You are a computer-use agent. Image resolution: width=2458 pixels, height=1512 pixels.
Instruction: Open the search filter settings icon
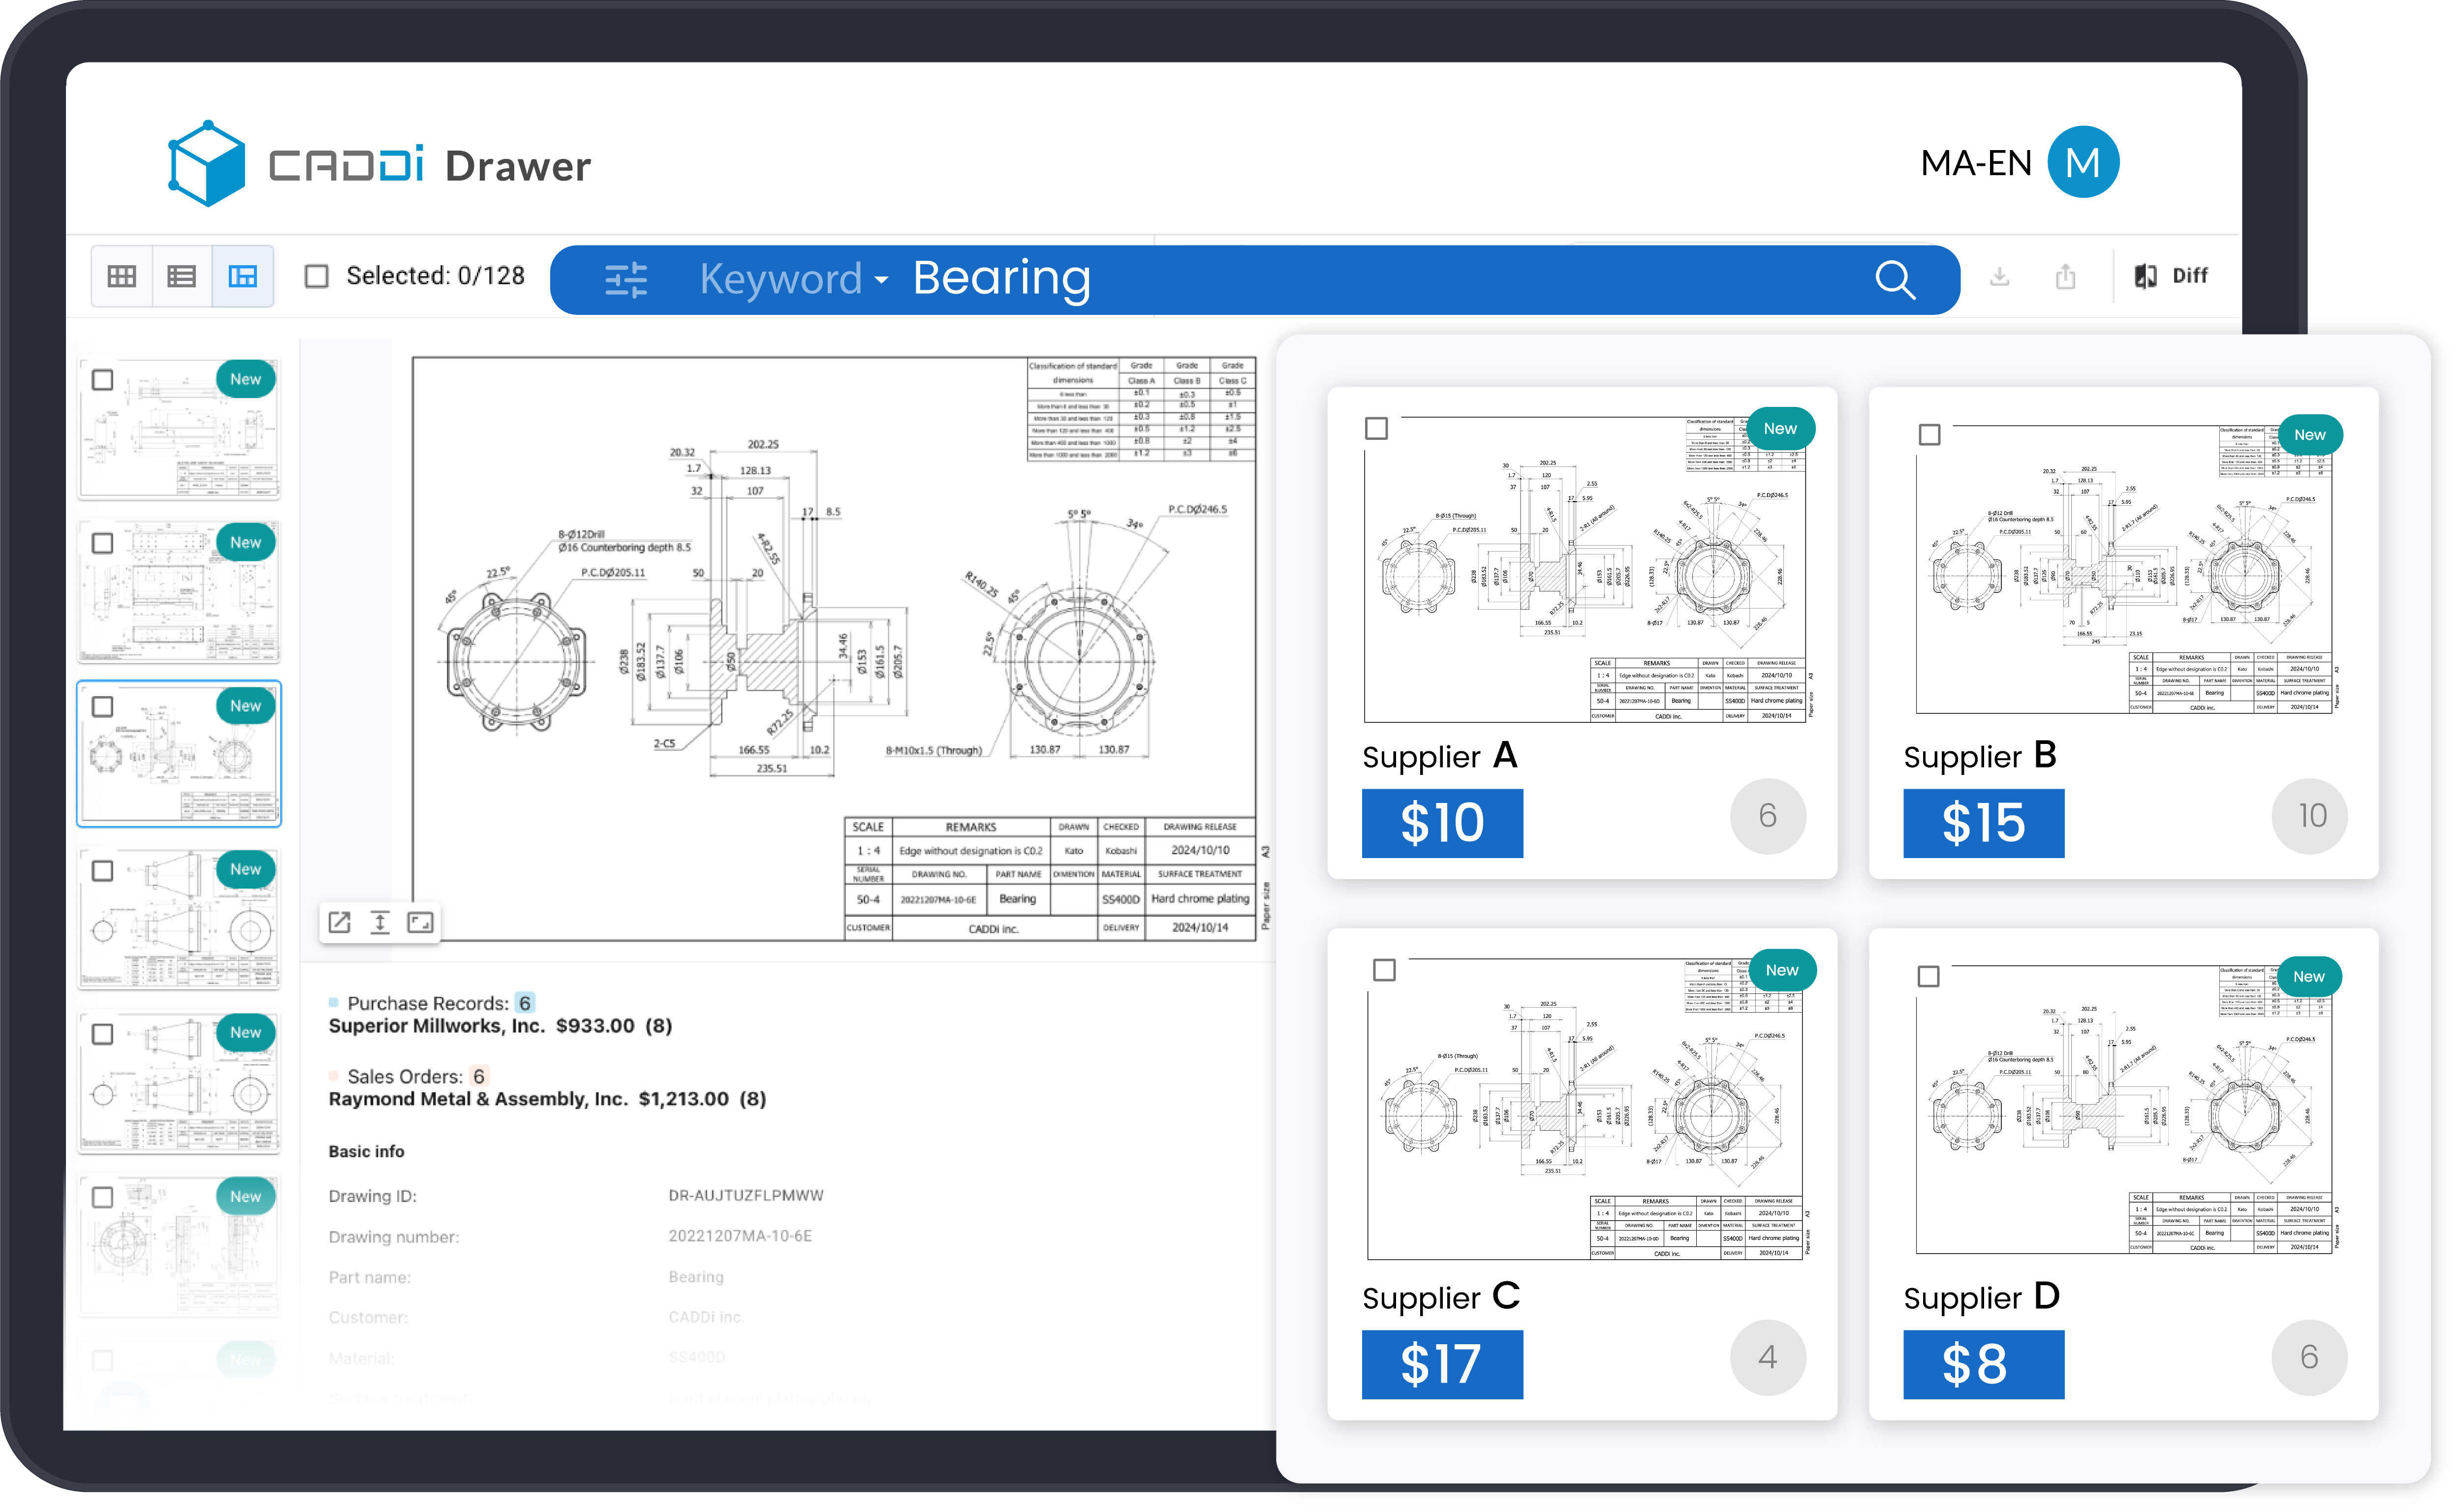click(626, 280)
